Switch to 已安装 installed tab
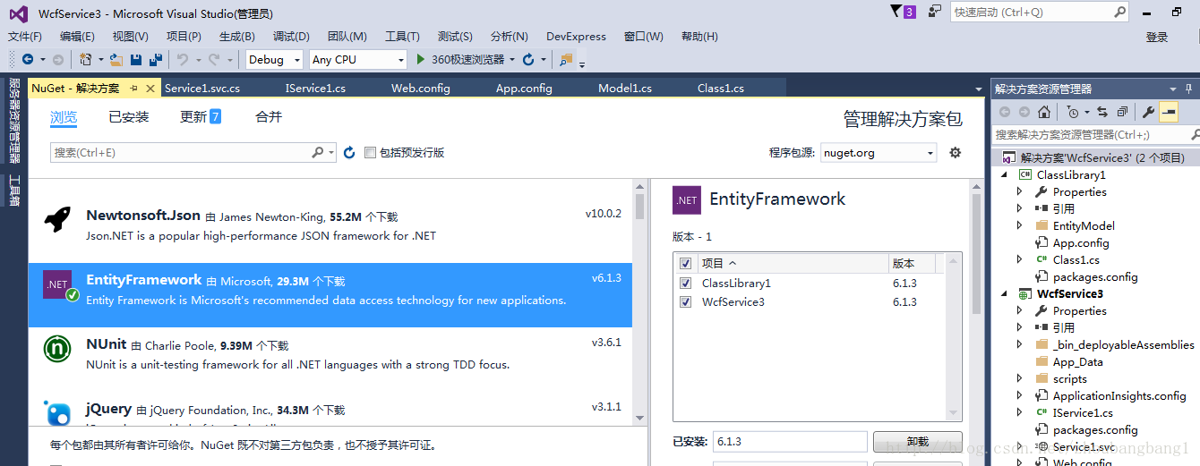1200x466 pixels. point(129,117)
